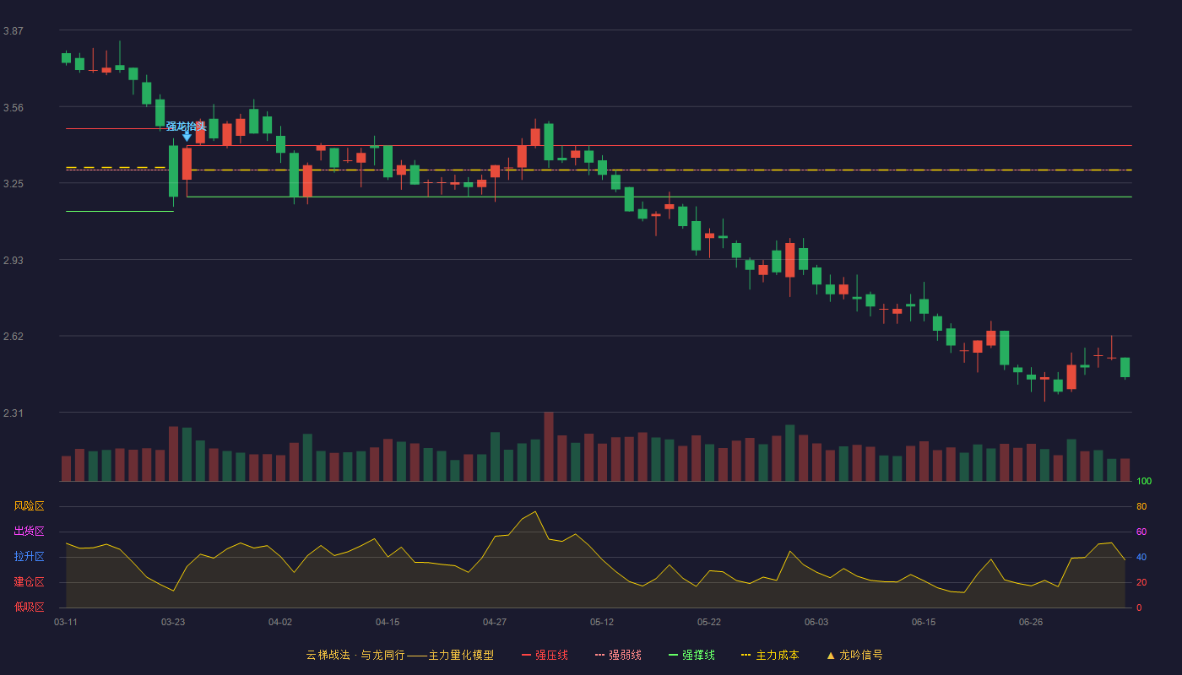Click the 06-15 date label
The width and height of the screenshot is (1182, 675).
[x=924, y=622]
